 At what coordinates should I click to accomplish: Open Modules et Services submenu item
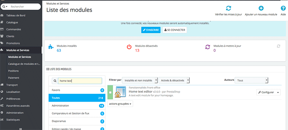point(19,57)
